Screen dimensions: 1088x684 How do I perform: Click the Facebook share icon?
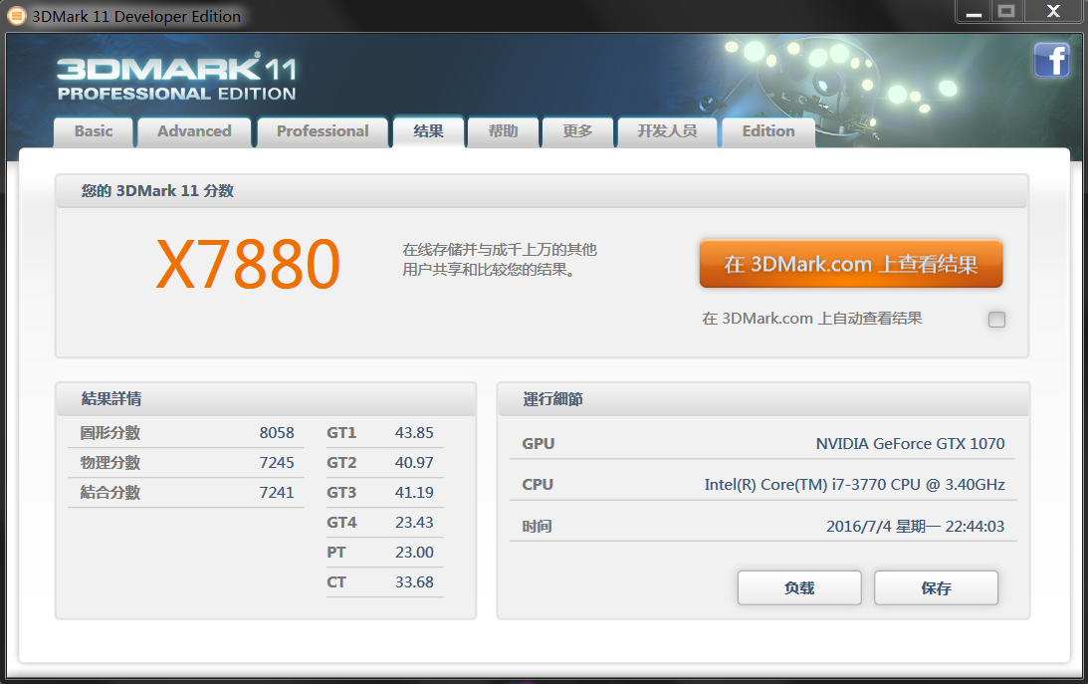pos(1051,61)
